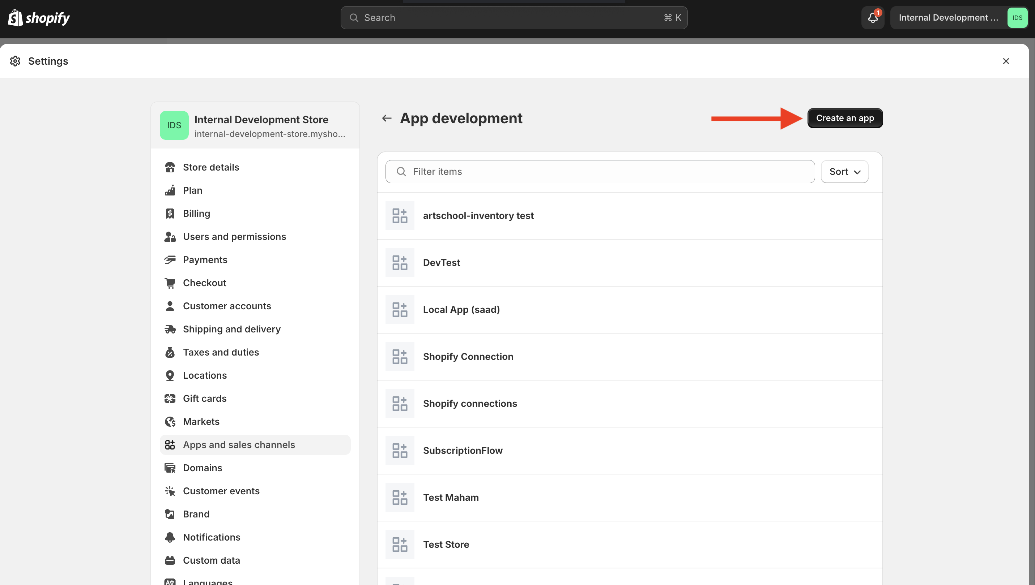Open the SubscriptionFlow app entry
The width and height of the screenshot is (1035, 585).
(463, 450)
